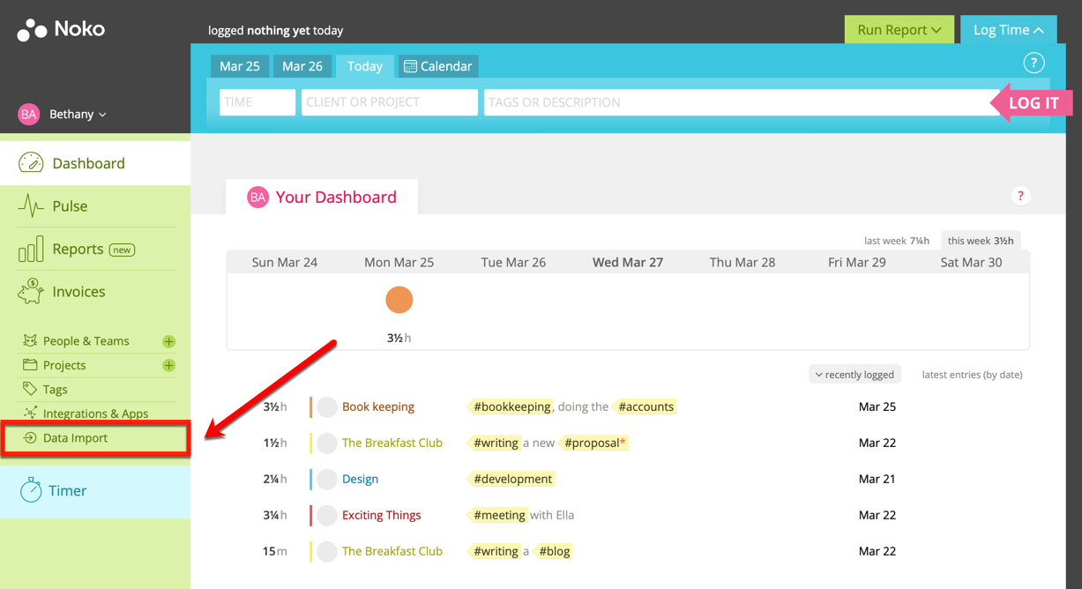
Task: Click the avatar beside Book keeping
Action: point(327,406)
